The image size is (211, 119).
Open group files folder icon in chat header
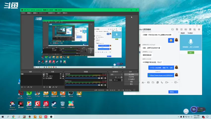(x=172, y=29)
